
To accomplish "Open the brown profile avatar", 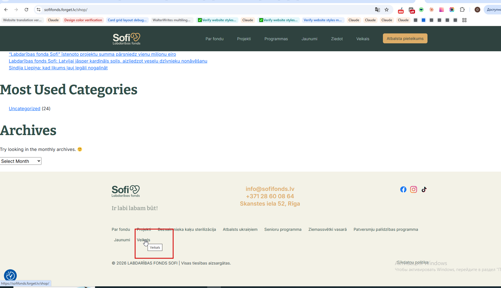I will click(477, 10).
